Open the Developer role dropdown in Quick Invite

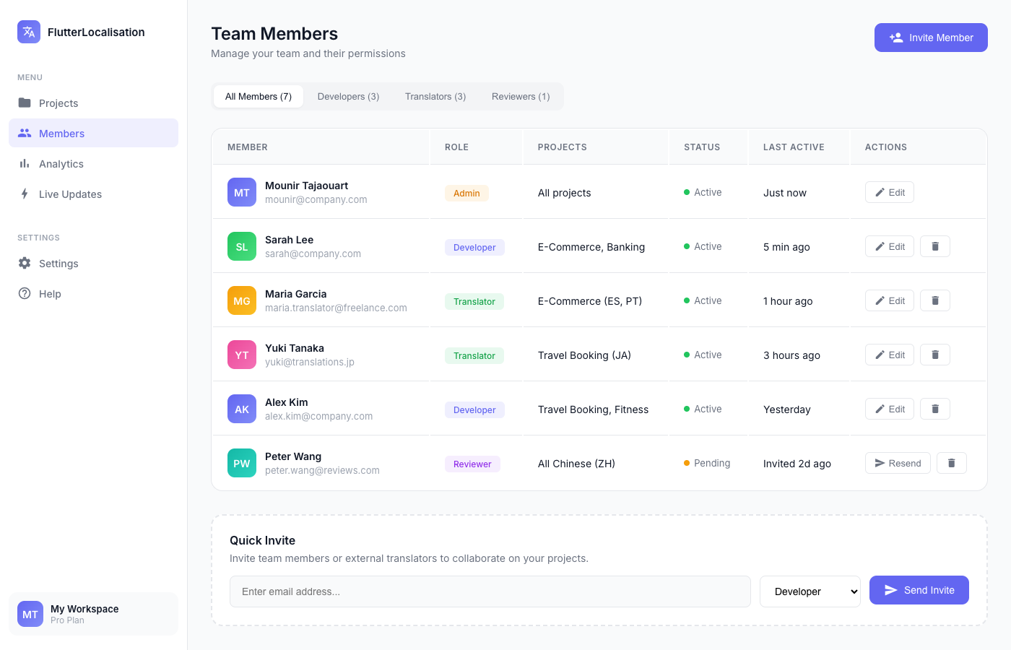click(810, 590)
